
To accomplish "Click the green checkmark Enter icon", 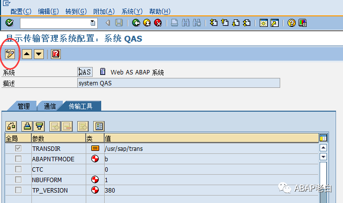I will [x=9, y=23].
